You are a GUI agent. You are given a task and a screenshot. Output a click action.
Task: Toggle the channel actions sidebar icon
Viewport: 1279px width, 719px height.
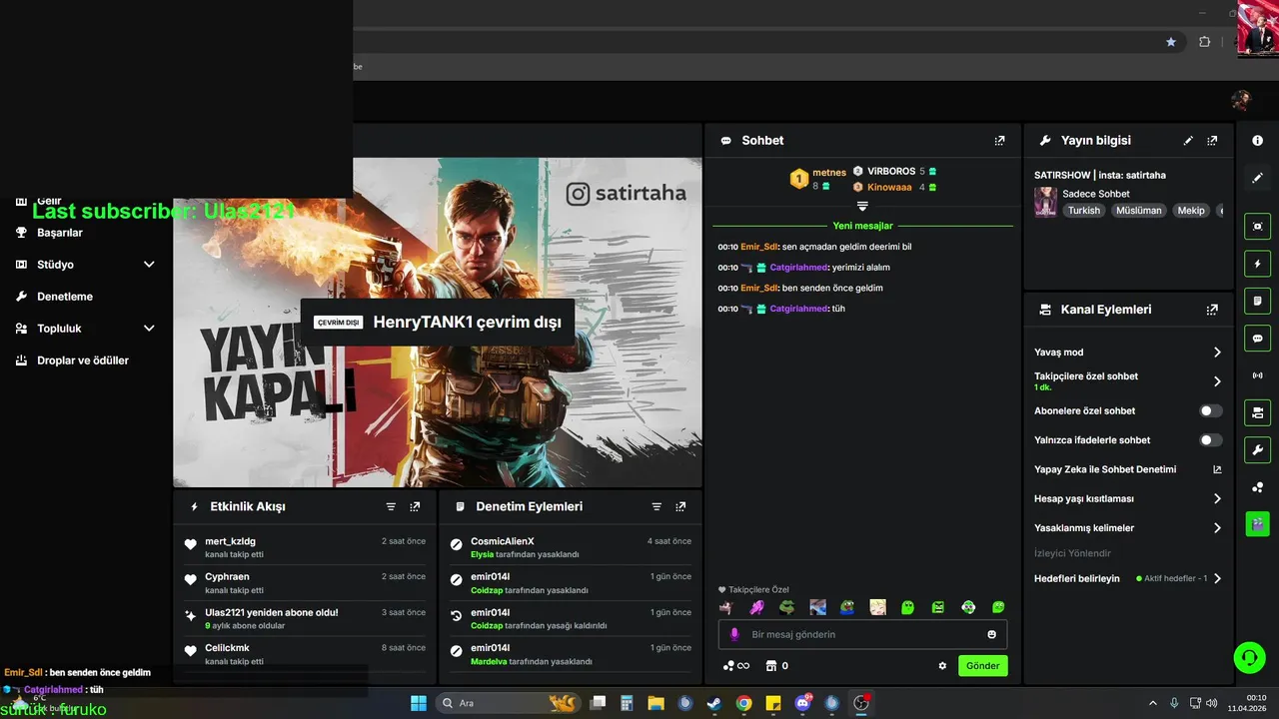pos(1257,411)
